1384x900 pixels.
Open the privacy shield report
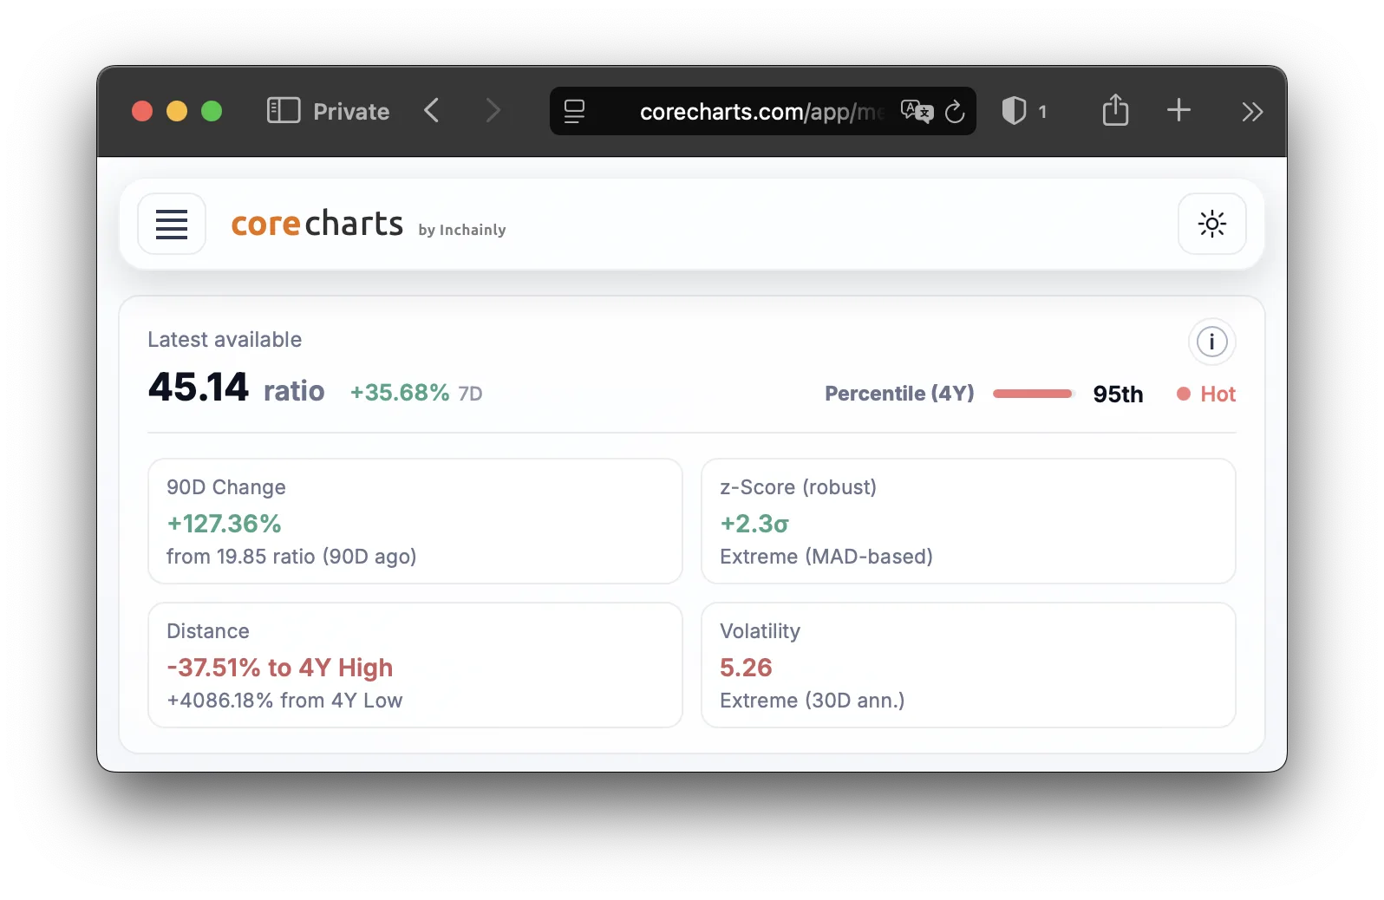(1015, 111)
